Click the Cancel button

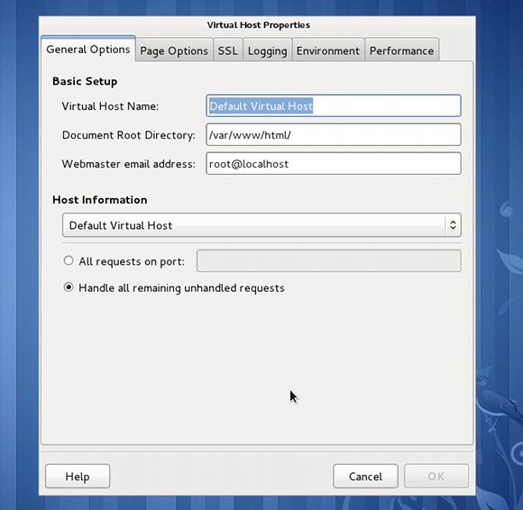(x=365, y=476)
